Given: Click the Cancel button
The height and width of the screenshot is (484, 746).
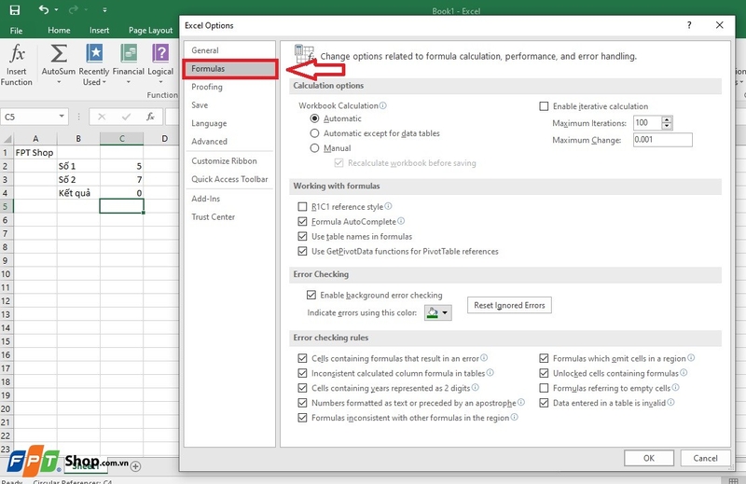Looking at the screenshot, I should pyautogui.click(x=705, y=458).
